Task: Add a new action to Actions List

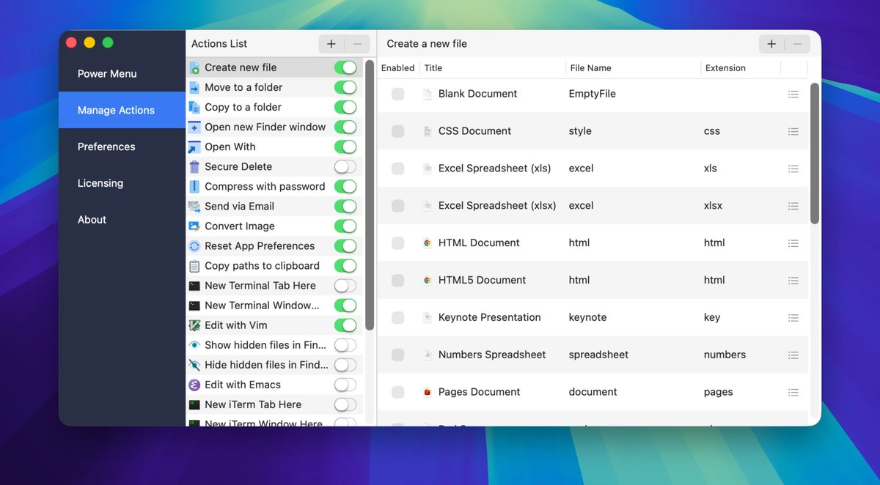Action: click(x=331, y=44)
